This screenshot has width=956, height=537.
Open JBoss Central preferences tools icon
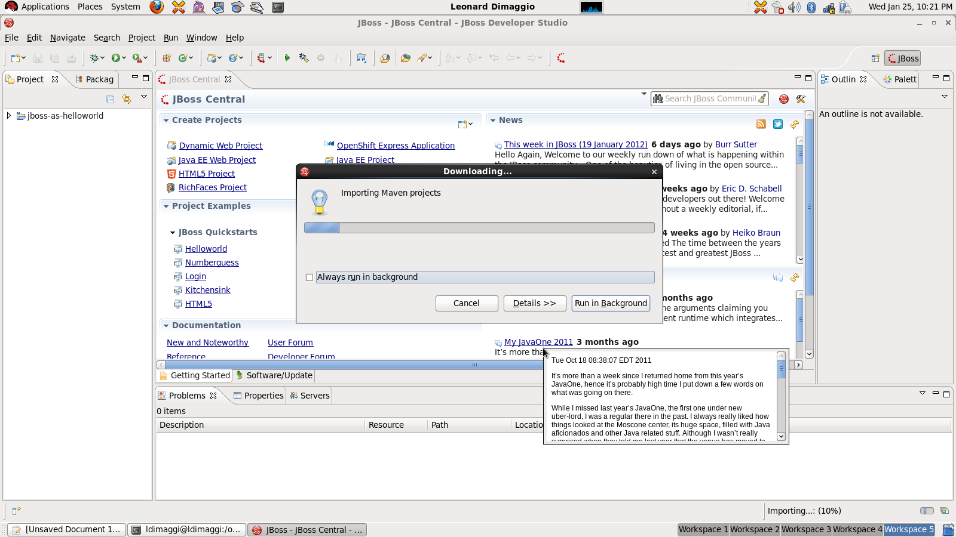pyautogui.click(x=801, y=99)
